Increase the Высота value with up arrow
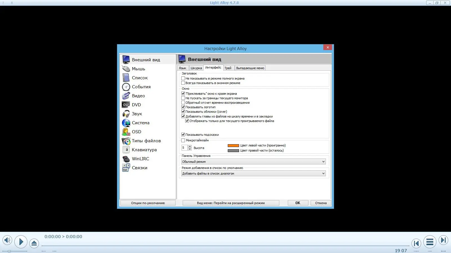Viewport: 451px width, 253px height. pyautogui.click(x=190, y=146)
